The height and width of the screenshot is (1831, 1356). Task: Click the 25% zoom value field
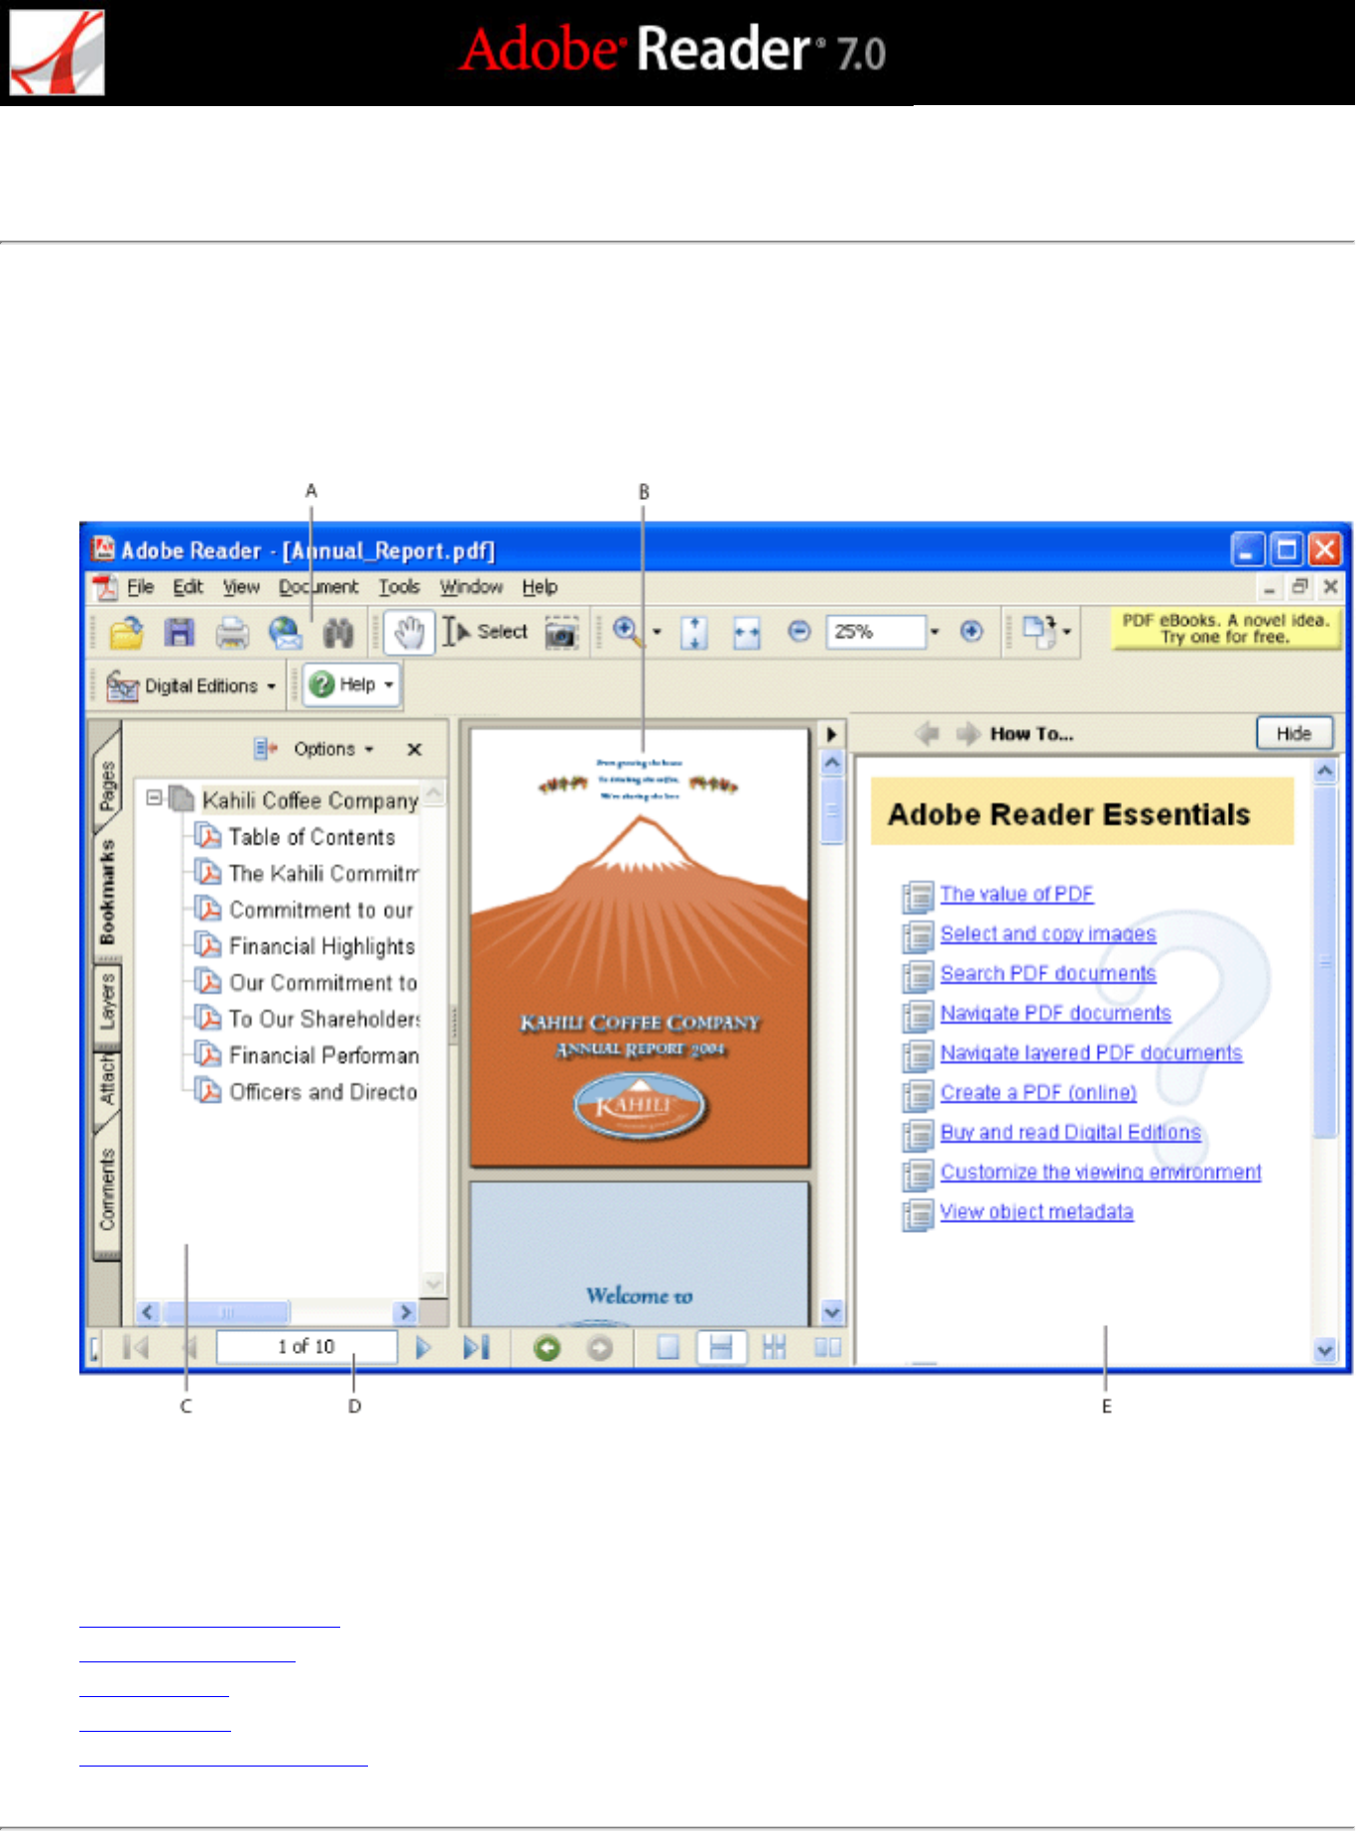[876, 632]
